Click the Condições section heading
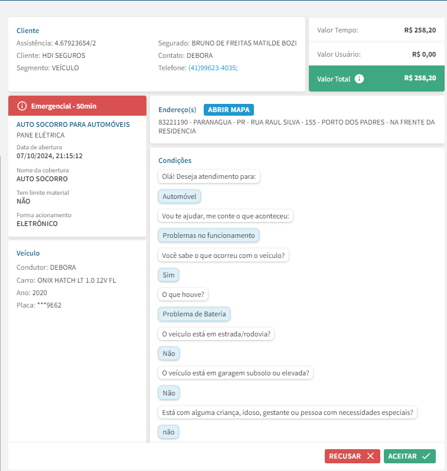The height and width of the screenshot is (471, 447). [x=175, y=161]
